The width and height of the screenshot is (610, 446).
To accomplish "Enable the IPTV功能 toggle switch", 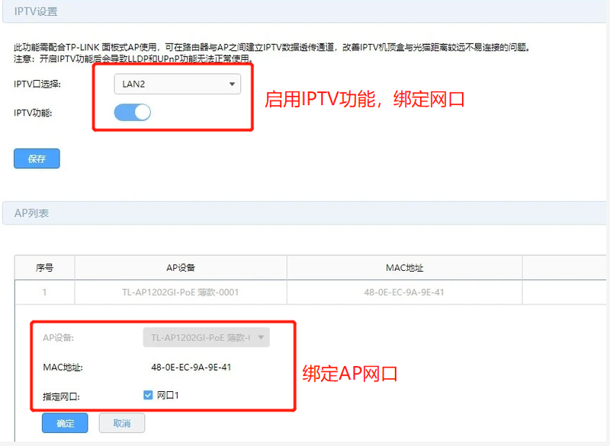I will tap(132, 112).
